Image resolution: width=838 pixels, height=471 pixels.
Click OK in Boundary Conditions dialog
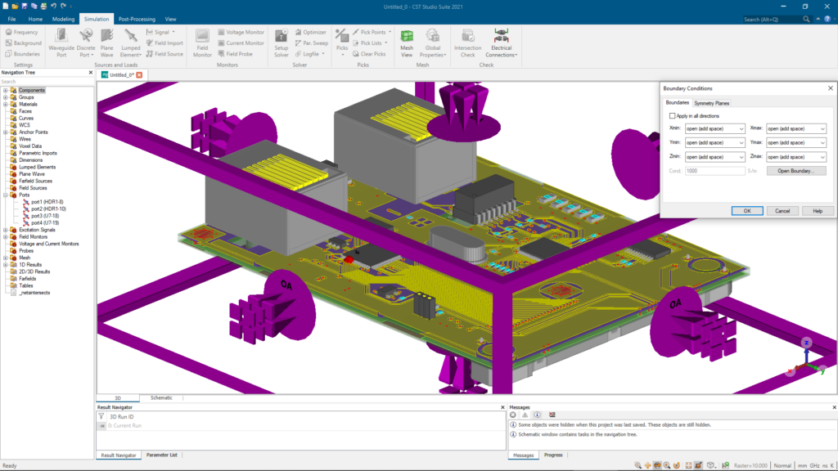click(747, 210)
